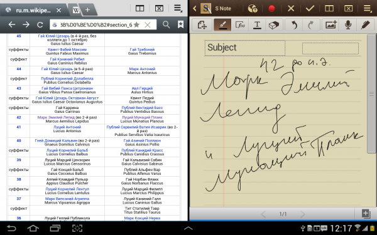Open year 42 link
The image size is (377, 235).
pos(19,118)
